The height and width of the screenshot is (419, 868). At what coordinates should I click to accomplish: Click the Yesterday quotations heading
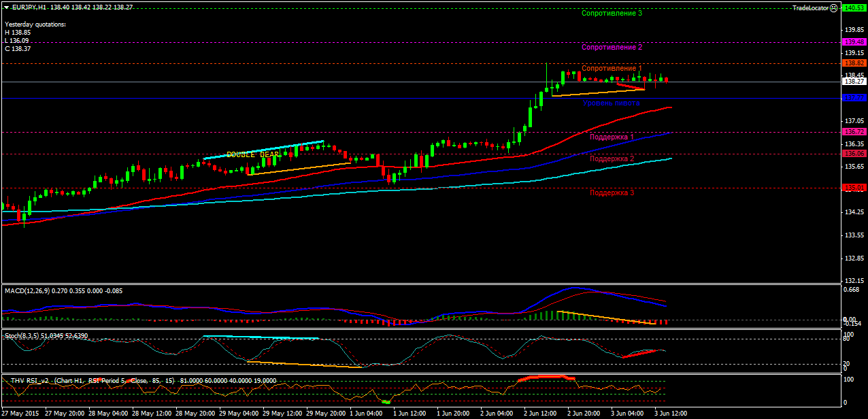(x=35, y=24)
